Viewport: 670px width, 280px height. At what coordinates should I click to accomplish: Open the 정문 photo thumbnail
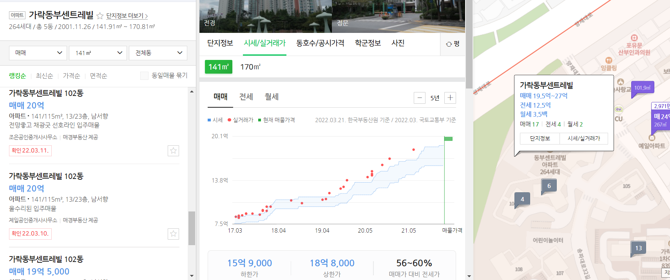[x=398, y=16]
